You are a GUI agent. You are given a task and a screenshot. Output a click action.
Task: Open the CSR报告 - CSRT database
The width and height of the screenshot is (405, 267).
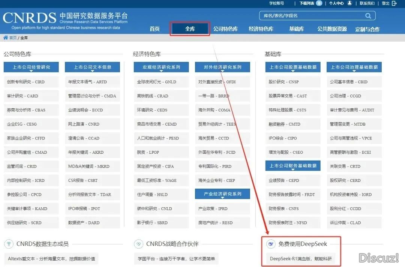[x=93, y=180]
